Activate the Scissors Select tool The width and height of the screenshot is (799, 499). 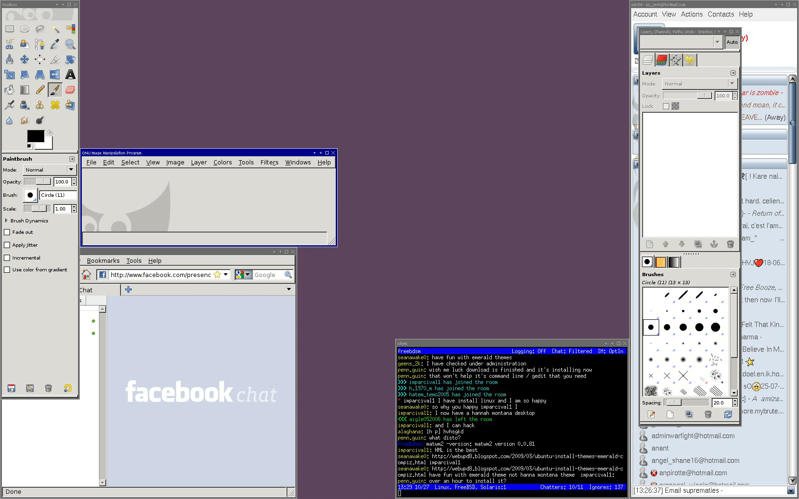(x=10, y=44)
